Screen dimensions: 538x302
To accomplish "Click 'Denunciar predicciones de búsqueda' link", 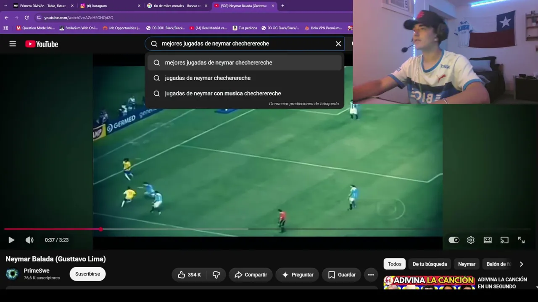I will (304, 104).
